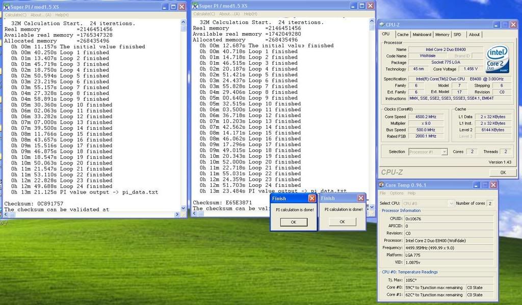Close the left Finish dialog with X
Viewport: 522px width, 305px height.
click(312, 198)
